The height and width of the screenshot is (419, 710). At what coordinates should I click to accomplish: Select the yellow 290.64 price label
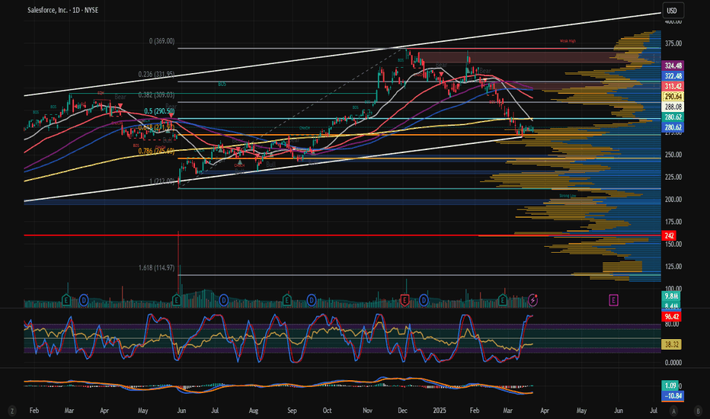click(x=673, y=97)
